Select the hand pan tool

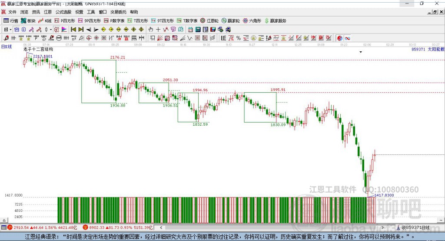[x=151, y=30]
